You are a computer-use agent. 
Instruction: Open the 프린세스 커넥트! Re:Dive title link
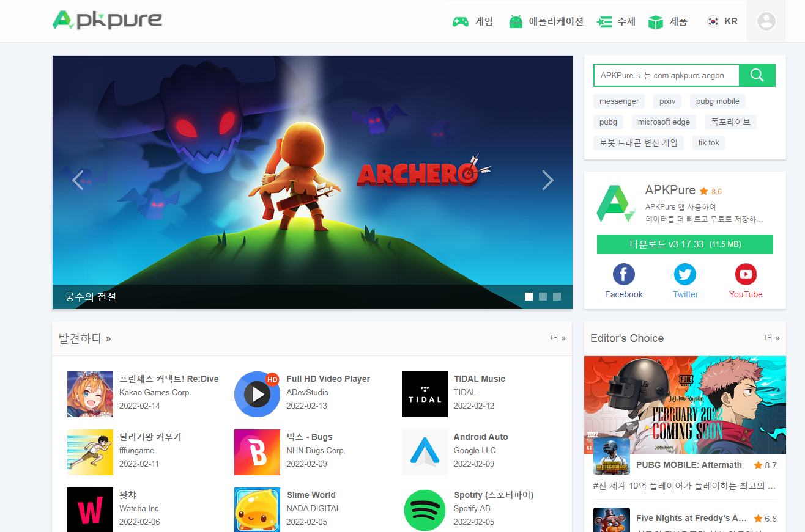169,379
